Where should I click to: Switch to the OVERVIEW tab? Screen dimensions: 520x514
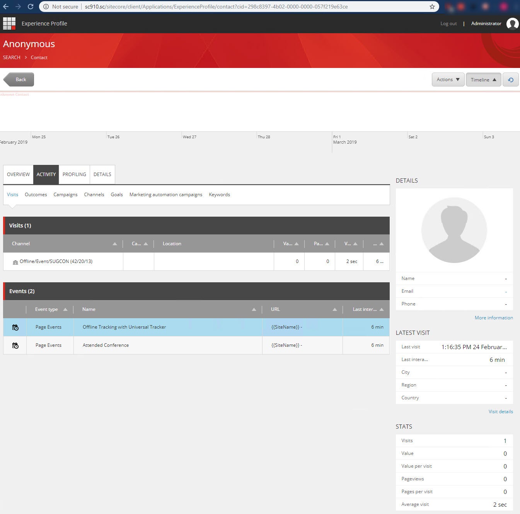click(18, 175)
